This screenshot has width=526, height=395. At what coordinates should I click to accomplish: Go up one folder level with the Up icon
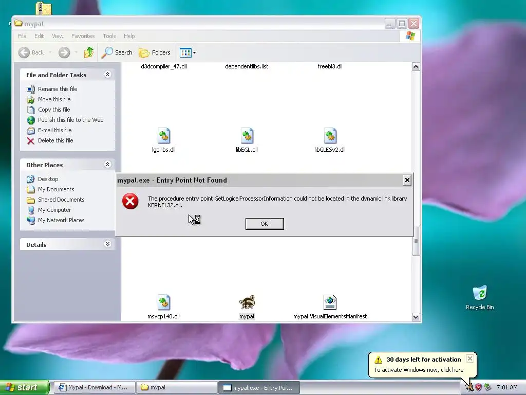coord(88,52)
